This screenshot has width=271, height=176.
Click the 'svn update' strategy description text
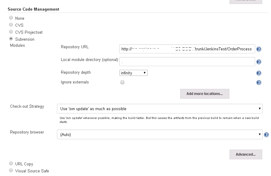click(x=159, y=120)
